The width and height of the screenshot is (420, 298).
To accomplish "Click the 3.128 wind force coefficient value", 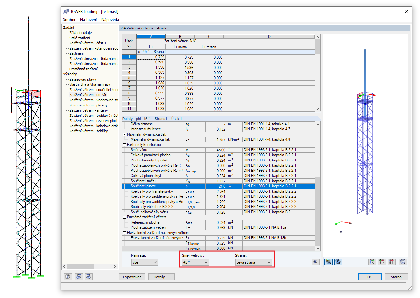I will pos(216,212).
